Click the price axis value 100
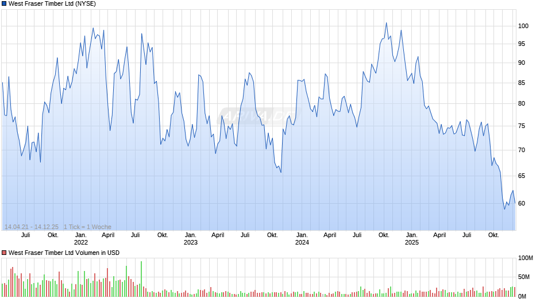 [523, 26]
